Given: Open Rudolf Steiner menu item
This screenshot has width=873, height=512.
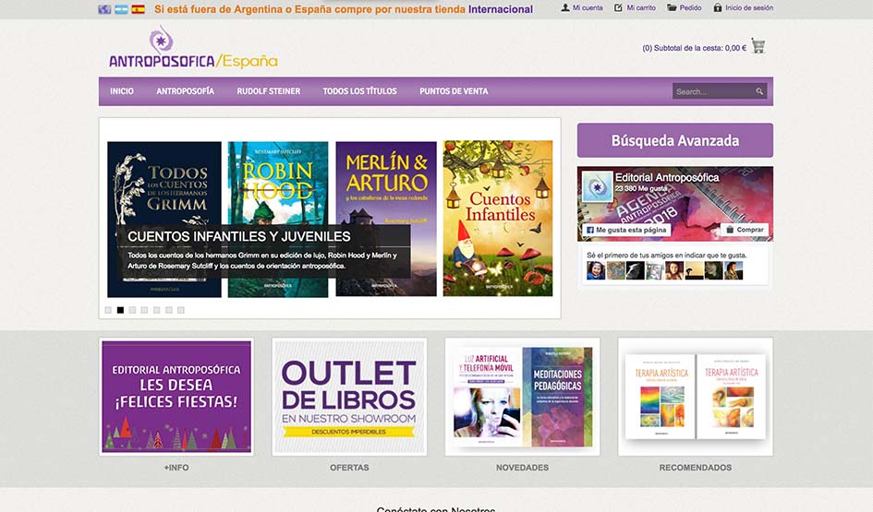Looking at the screenshot, I should click(268, 91).
